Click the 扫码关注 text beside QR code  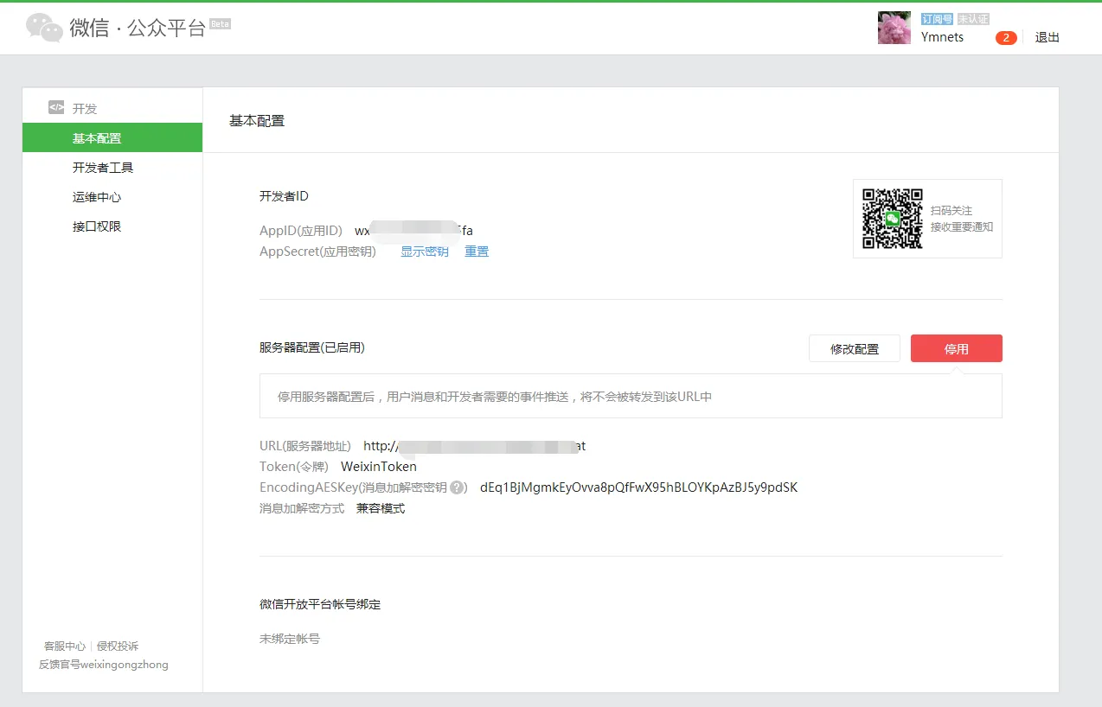951,211
